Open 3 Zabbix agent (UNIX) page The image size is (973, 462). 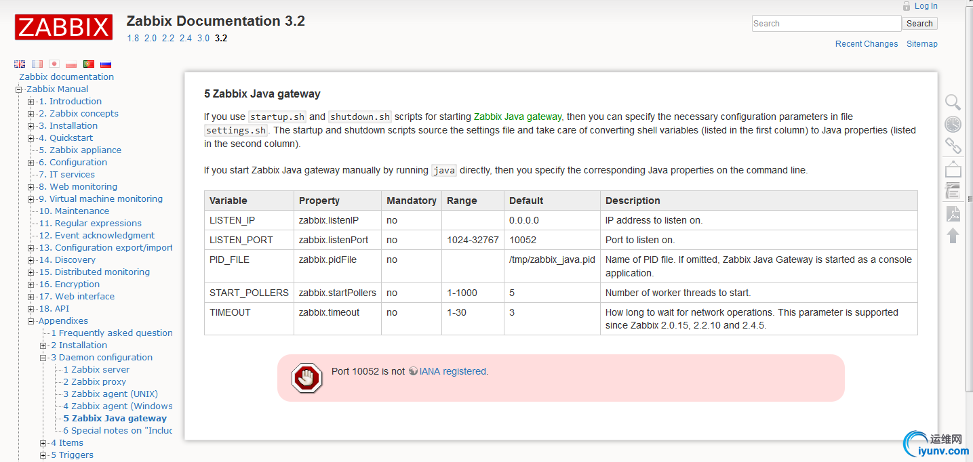[111, 394]
